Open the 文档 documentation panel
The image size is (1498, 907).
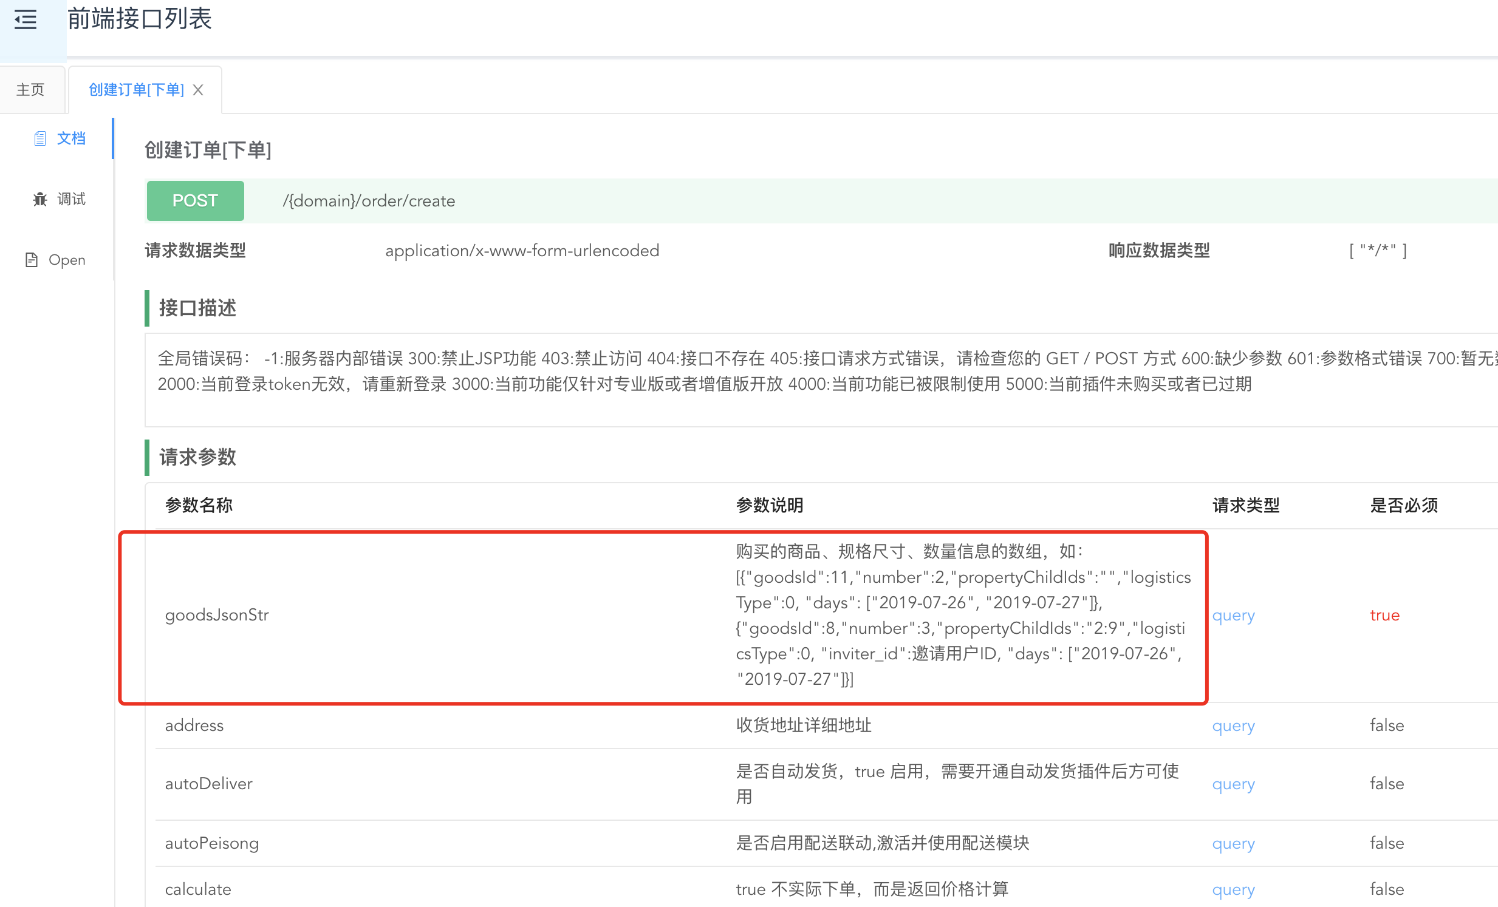coord(70,138)
